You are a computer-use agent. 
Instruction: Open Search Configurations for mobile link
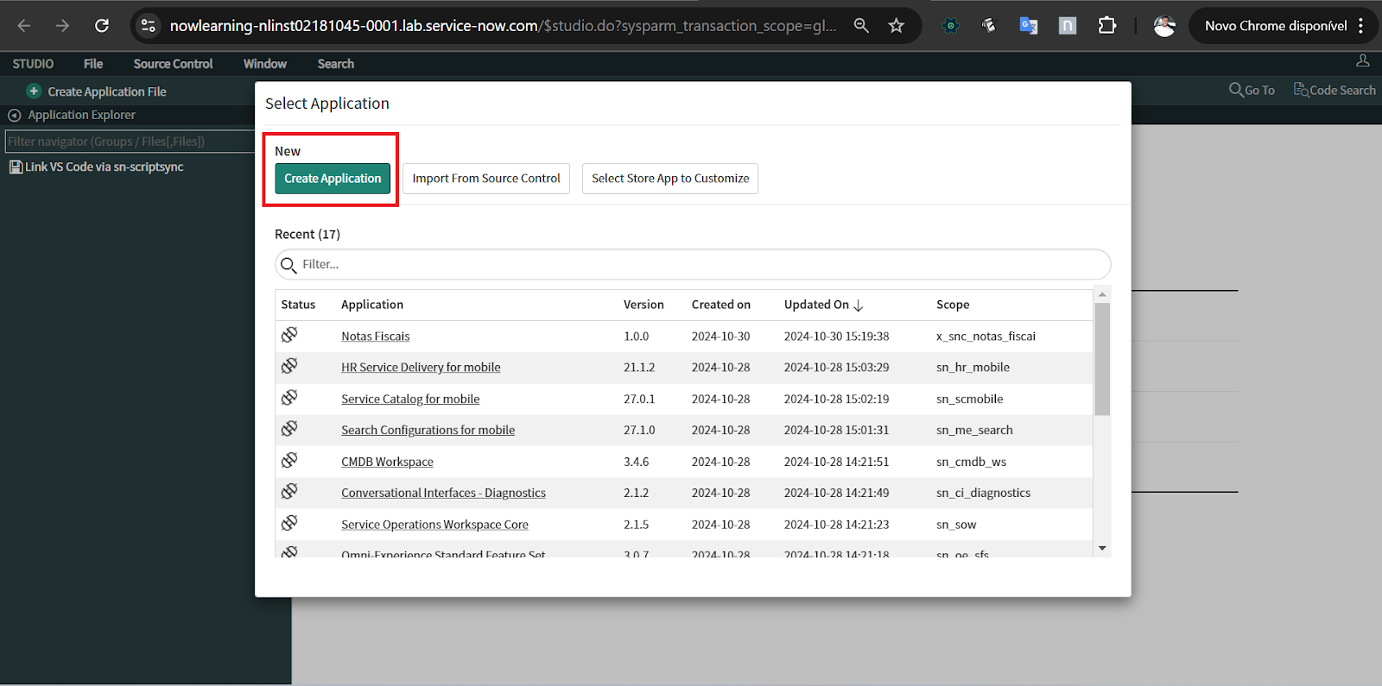428,431
